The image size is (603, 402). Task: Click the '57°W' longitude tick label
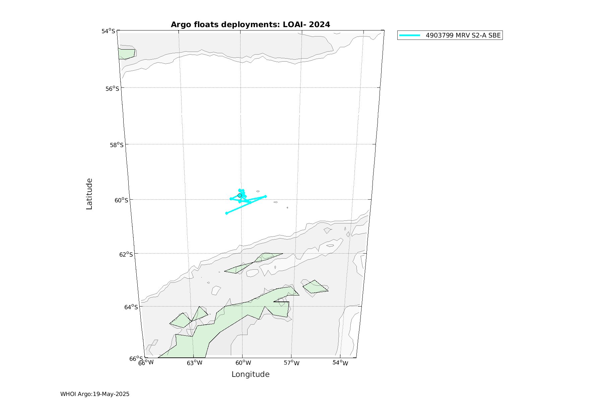pyautogui.click(x=292, y=363)
